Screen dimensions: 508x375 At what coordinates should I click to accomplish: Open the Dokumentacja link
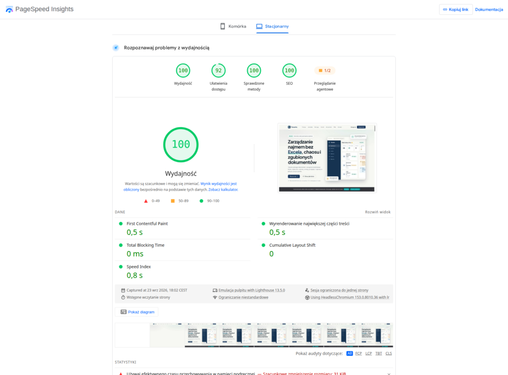coord(489,9)
